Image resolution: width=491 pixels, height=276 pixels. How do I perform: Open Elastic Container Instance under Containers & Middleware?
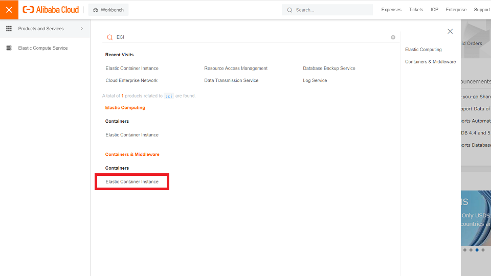[x=132, y=181]
